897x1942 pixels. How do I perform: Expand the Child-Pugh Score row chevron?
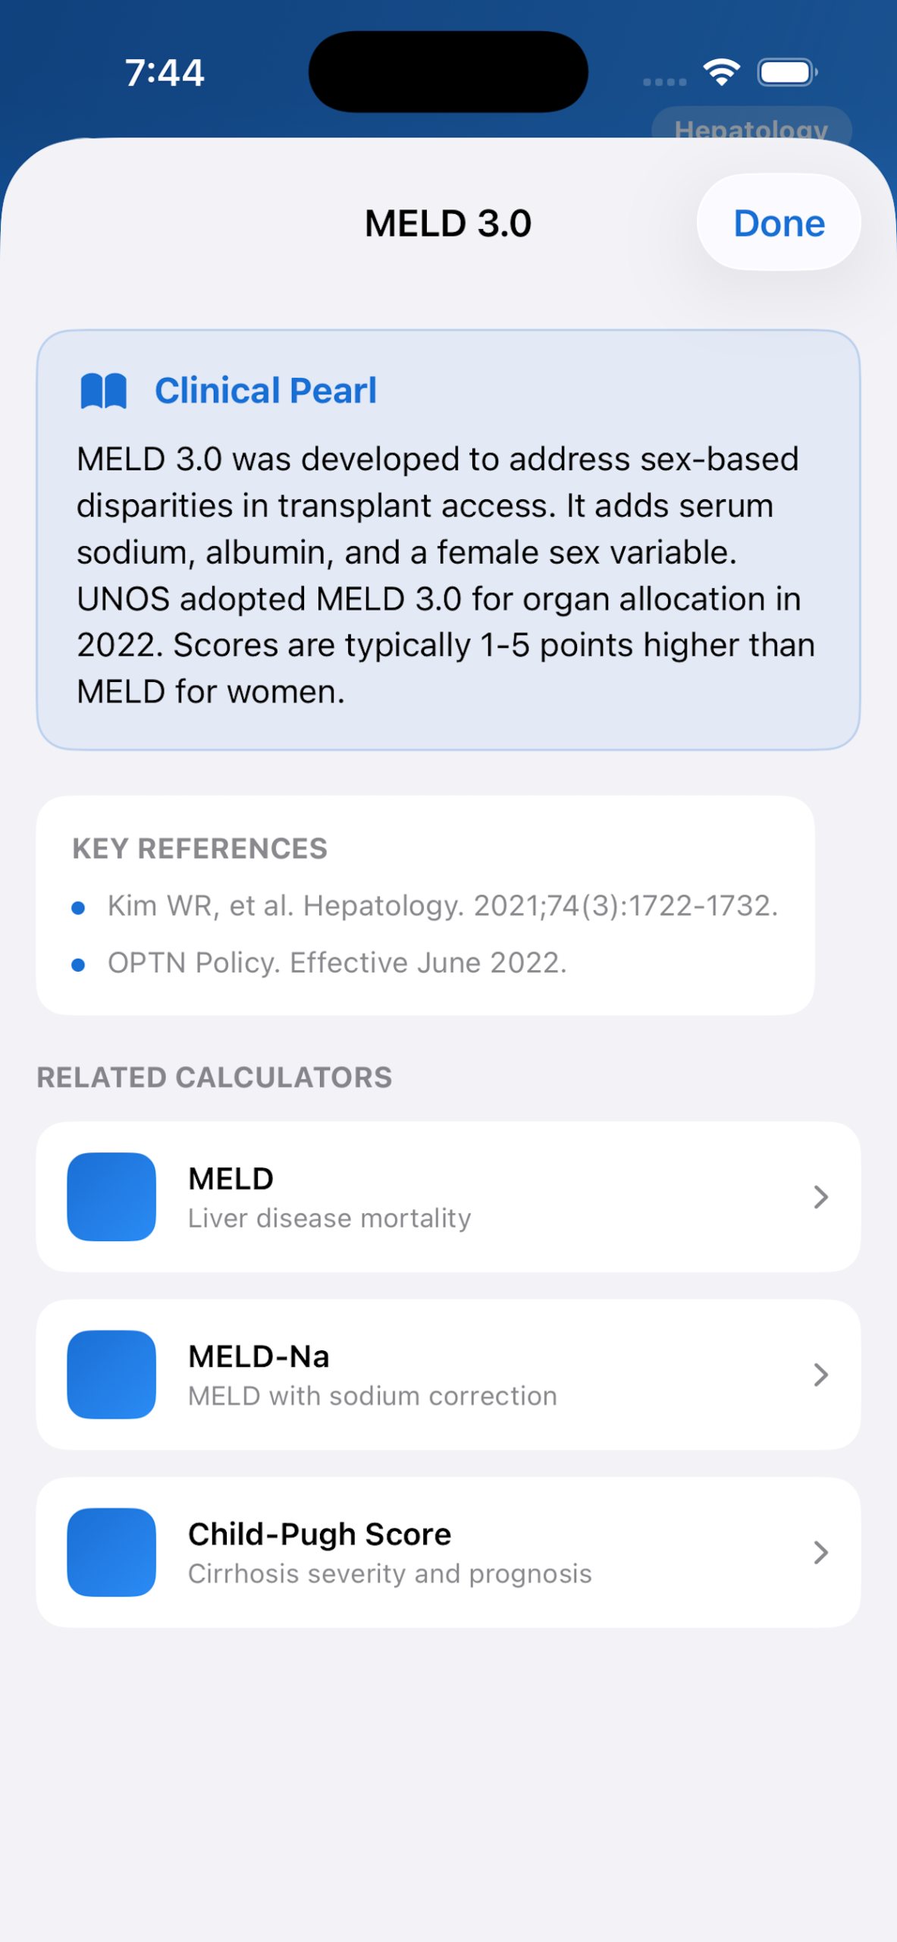click(820, 1551)
